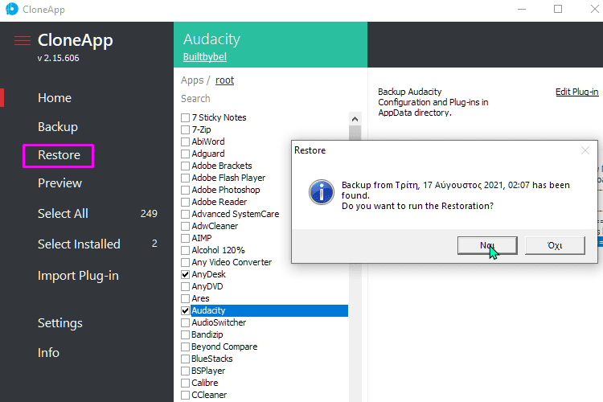Click the CloneApp title bar logo
Screen dimensions: 603x402
point(12,9)
